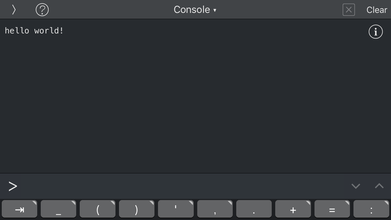Go to next history entry with down chevron
This screenshot has width=391, height=220.
click(x=356, y=186)
